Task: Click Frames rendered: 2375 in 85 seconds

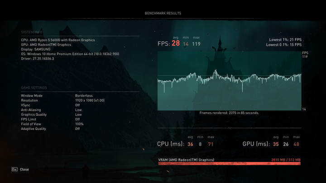Action: click(229, 113)
